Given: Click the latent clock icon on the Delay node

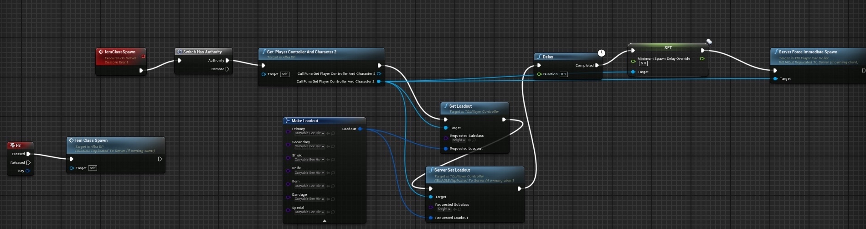Looking at the screenshot, I should (601, 53).
